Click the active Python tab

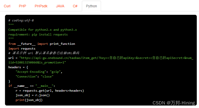pyautogui.click(x=91, y=6)
